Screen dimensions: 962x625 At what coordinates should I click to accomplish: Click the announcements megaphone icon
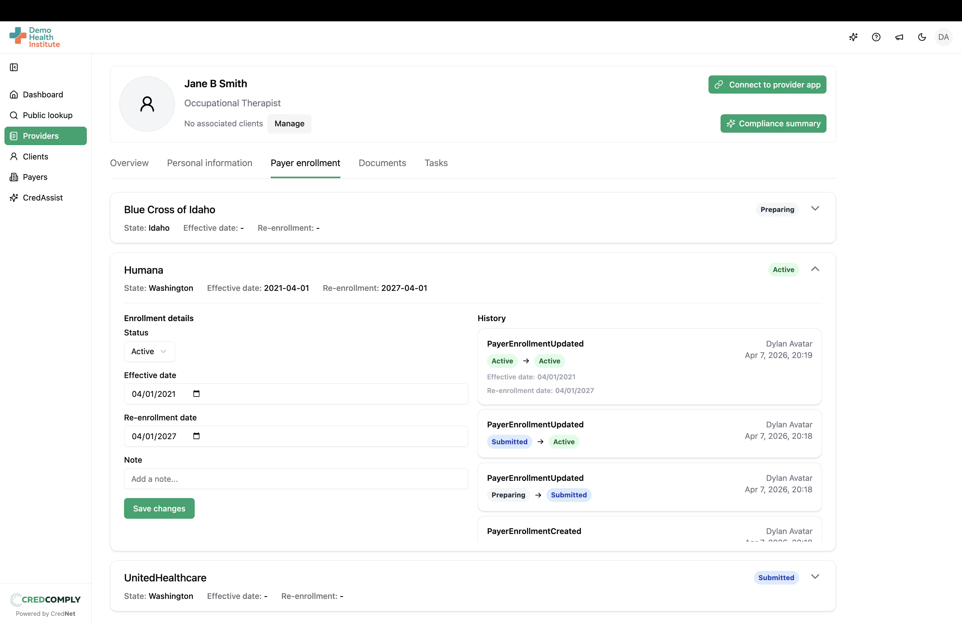899,37
